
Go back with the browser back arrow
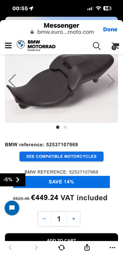10,248
